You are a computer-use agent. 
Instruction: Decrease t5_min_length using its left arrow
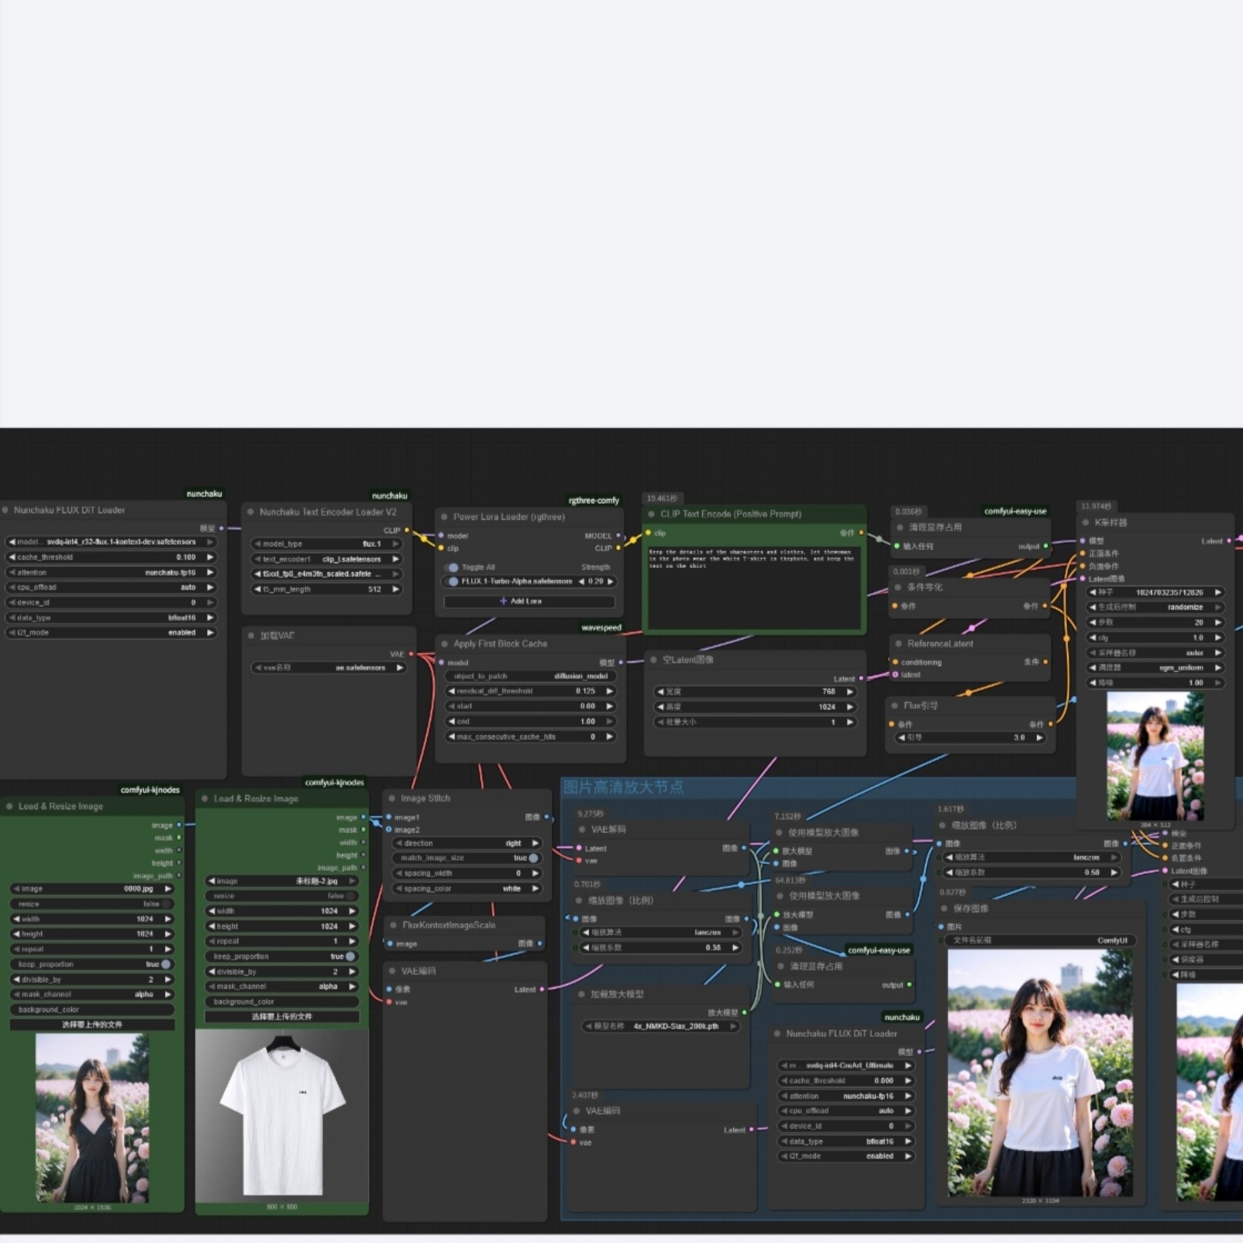pos(257,589)
